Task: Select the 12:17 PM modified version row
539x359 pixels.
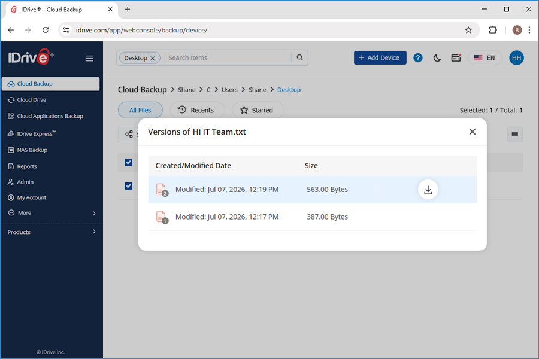Action: pyautogui.click(x=313, y=217)
